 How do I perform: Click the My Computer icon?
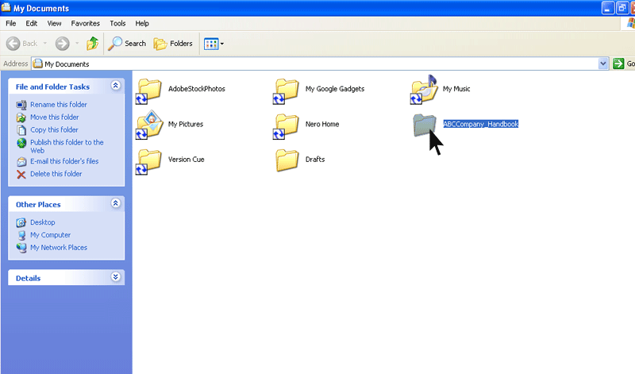[x=21, y=235]
